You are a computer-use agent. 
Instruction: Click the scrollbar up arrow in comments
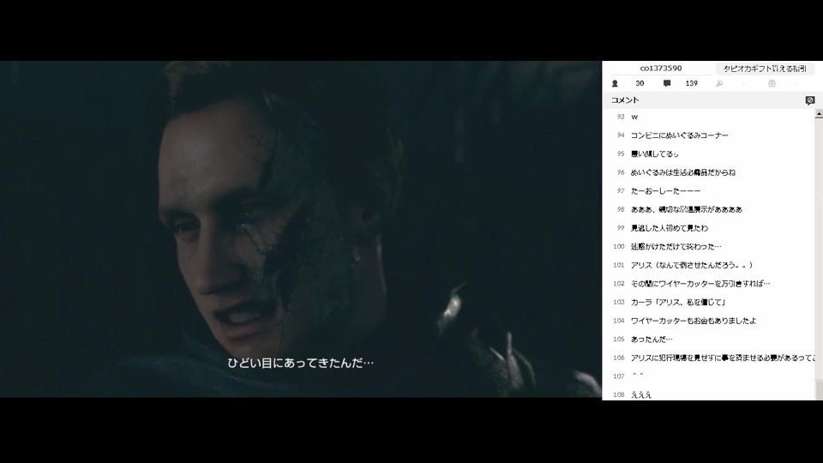click(819, 114)
